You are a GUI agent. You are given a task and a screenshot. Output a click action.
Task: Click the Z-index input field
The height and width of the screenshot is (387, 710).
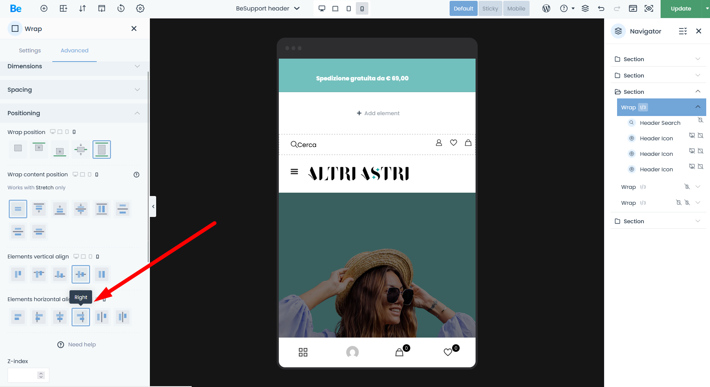coord(23,375)
